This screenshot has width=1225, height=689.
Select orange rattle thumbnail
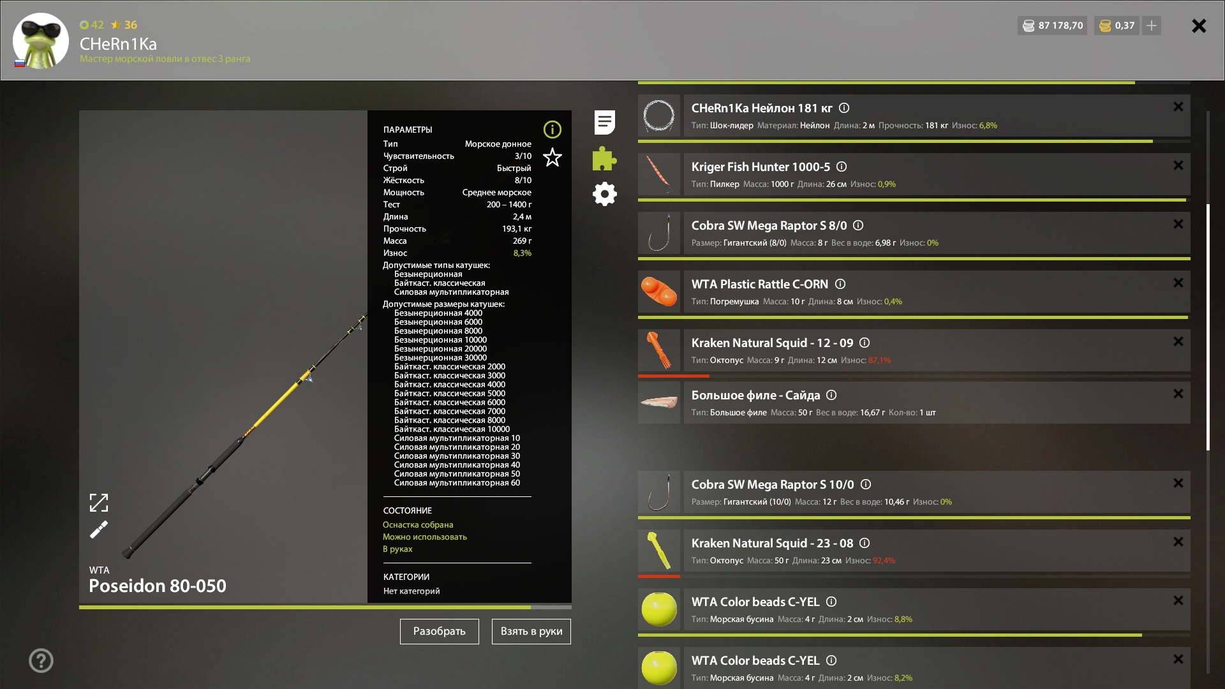tap(659, 292)
